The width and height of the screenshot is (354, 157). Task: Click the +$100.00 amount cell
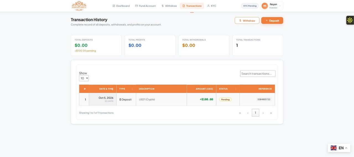(202, 99)
